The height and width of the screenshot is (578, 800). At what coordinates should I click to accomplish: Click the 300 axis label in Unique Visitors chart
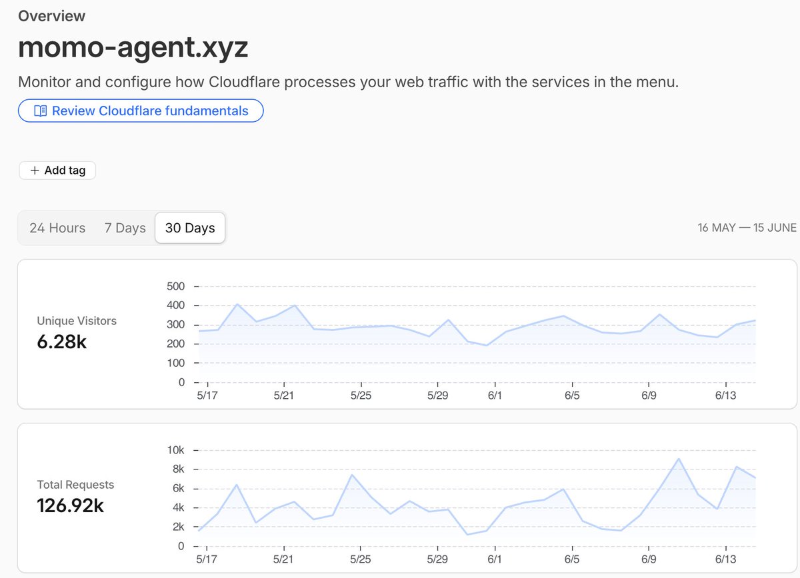175,325
